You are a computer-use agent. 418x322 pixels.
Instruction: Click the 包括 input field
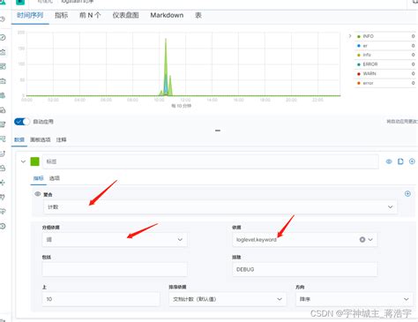tap(115, 269)
